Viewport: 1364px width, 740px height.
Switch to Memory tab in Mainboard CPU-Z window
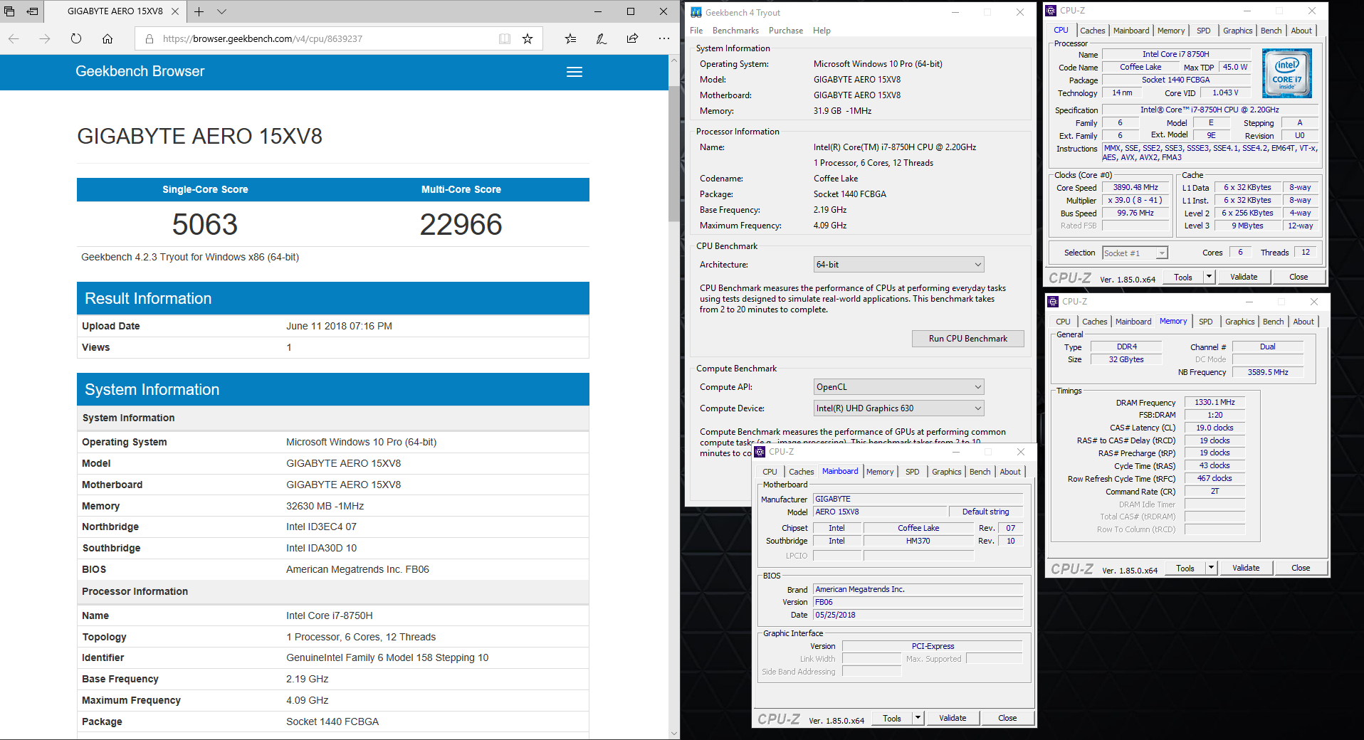(x=880, y=472)
